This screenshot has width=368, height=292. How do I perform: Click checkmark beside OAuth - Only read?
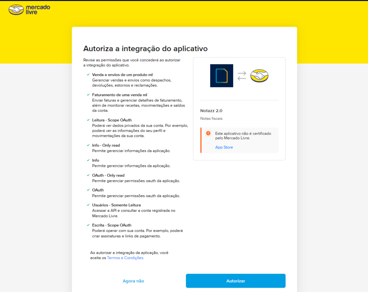[88, 175]
